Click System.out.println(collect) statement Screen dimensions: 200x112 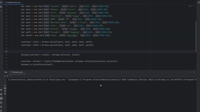pyautogui.click(x=37, y=64)
